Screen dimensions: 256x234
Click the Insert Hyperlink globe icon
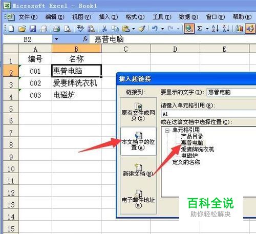[189, 29]
